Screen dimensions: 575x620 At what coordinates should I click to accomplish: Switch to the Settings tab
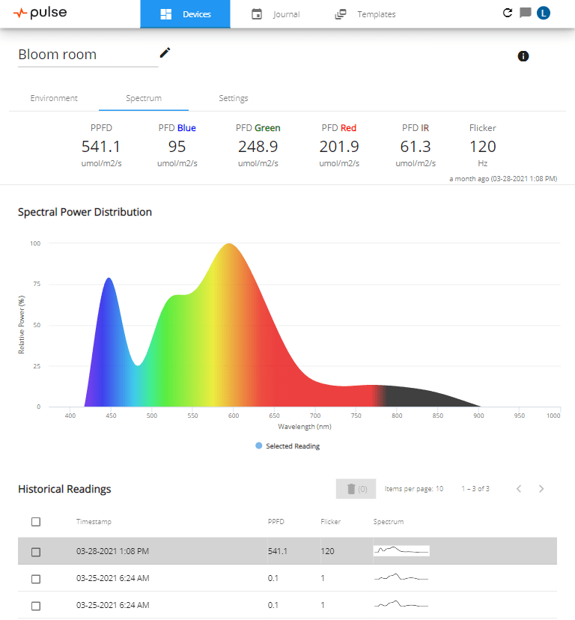pos(234,98)
